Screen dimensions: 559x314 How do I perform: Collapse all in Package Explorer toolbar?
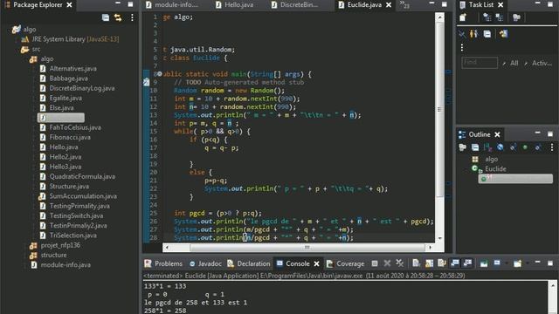[x=106, y=17]
